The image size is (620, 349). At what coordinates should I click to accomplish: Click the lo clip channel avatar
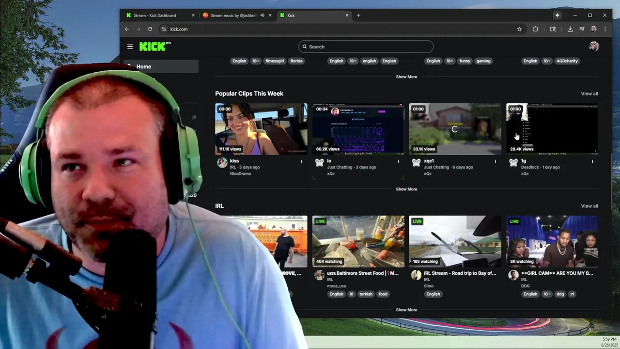click(x=319, y=163)
